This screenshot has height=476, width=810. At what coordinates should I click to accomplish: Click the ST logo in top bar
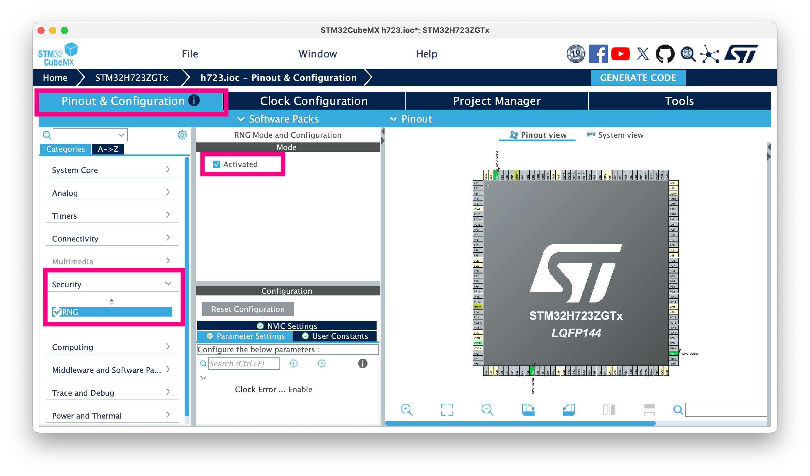(741, 54)
